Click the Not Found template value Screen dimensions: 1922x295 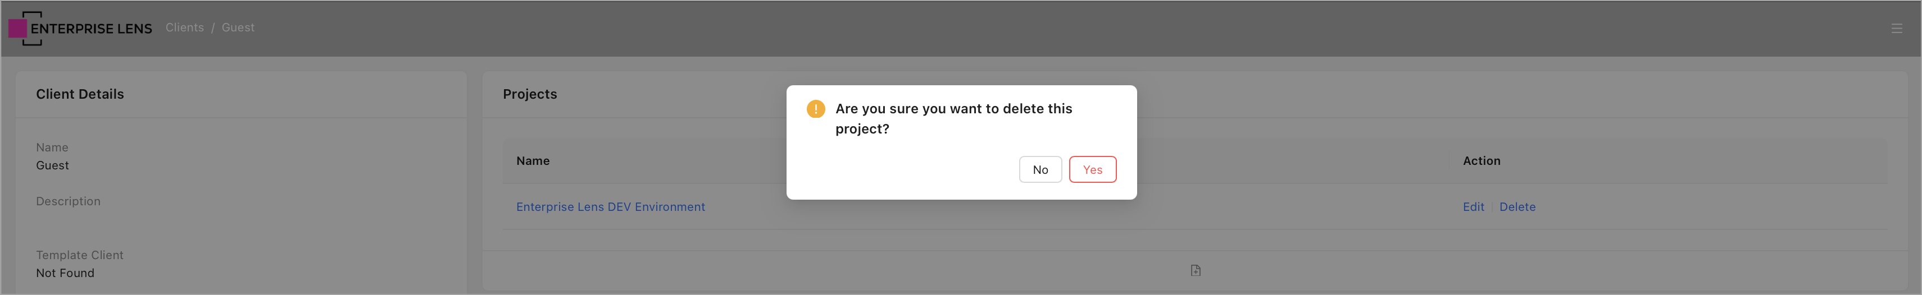(65, 273)
